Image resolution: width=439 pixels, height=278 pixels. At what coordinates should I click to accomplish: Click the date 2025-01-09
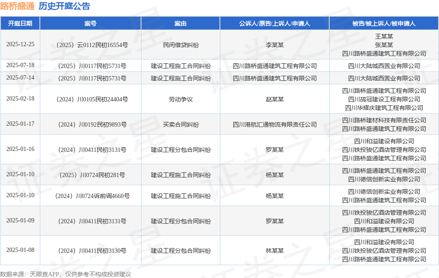click(x=20, y=221)
